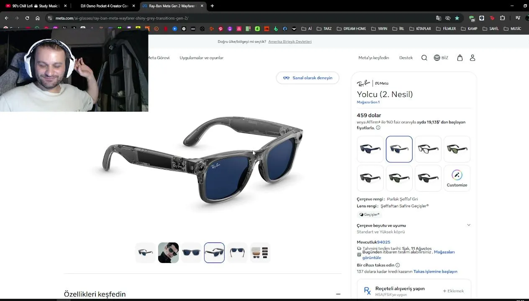
Task: Select the clear-lens frame variant swatch
Action: click(428, 149)
